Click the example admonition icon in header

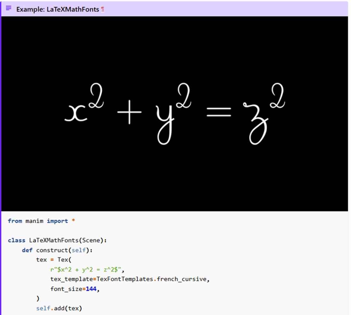click(9, 8)
